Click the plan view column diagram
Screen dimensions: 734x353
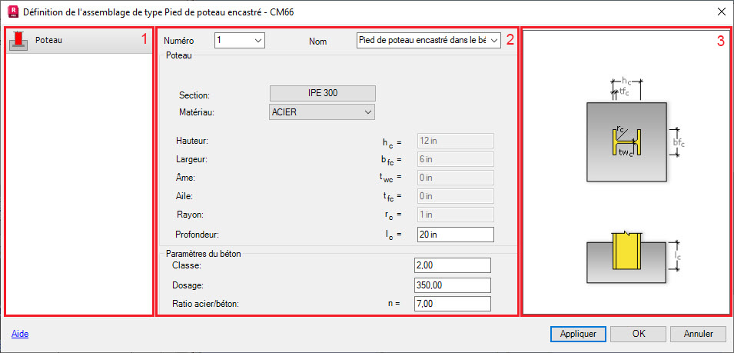pos(626,142)
